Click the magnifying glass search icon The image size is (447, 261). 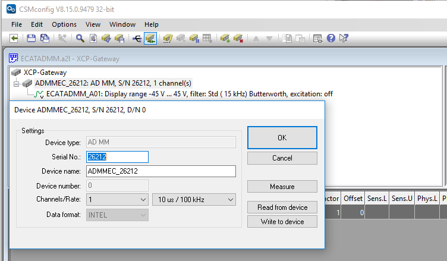(x=80, y=38)
